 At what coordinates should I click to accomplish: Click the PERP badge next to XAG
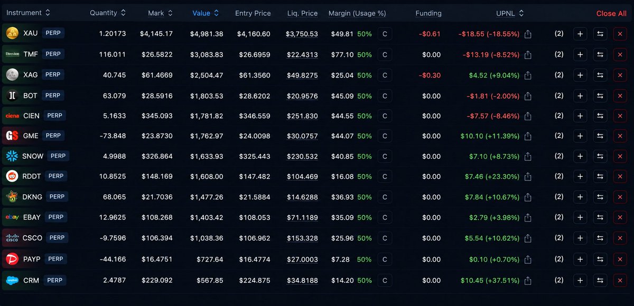[x=53, y=74]
